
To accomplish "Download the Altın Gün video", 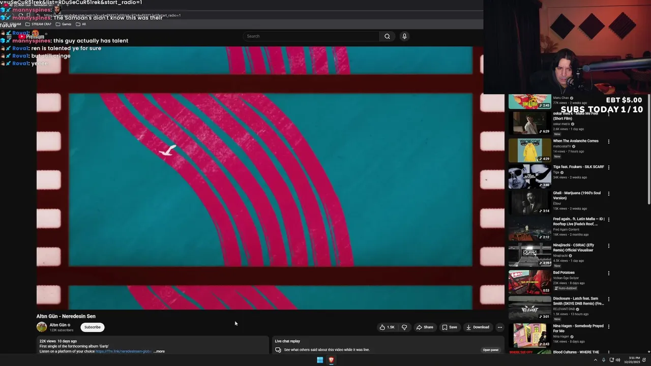I will coord(478,327).
